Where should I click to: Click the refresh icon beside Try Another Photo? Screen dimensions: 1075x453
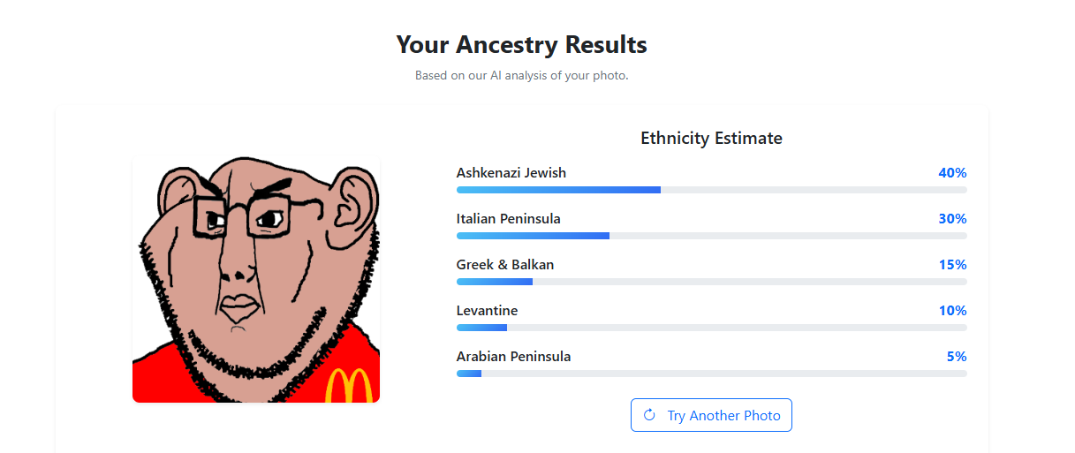649,415
